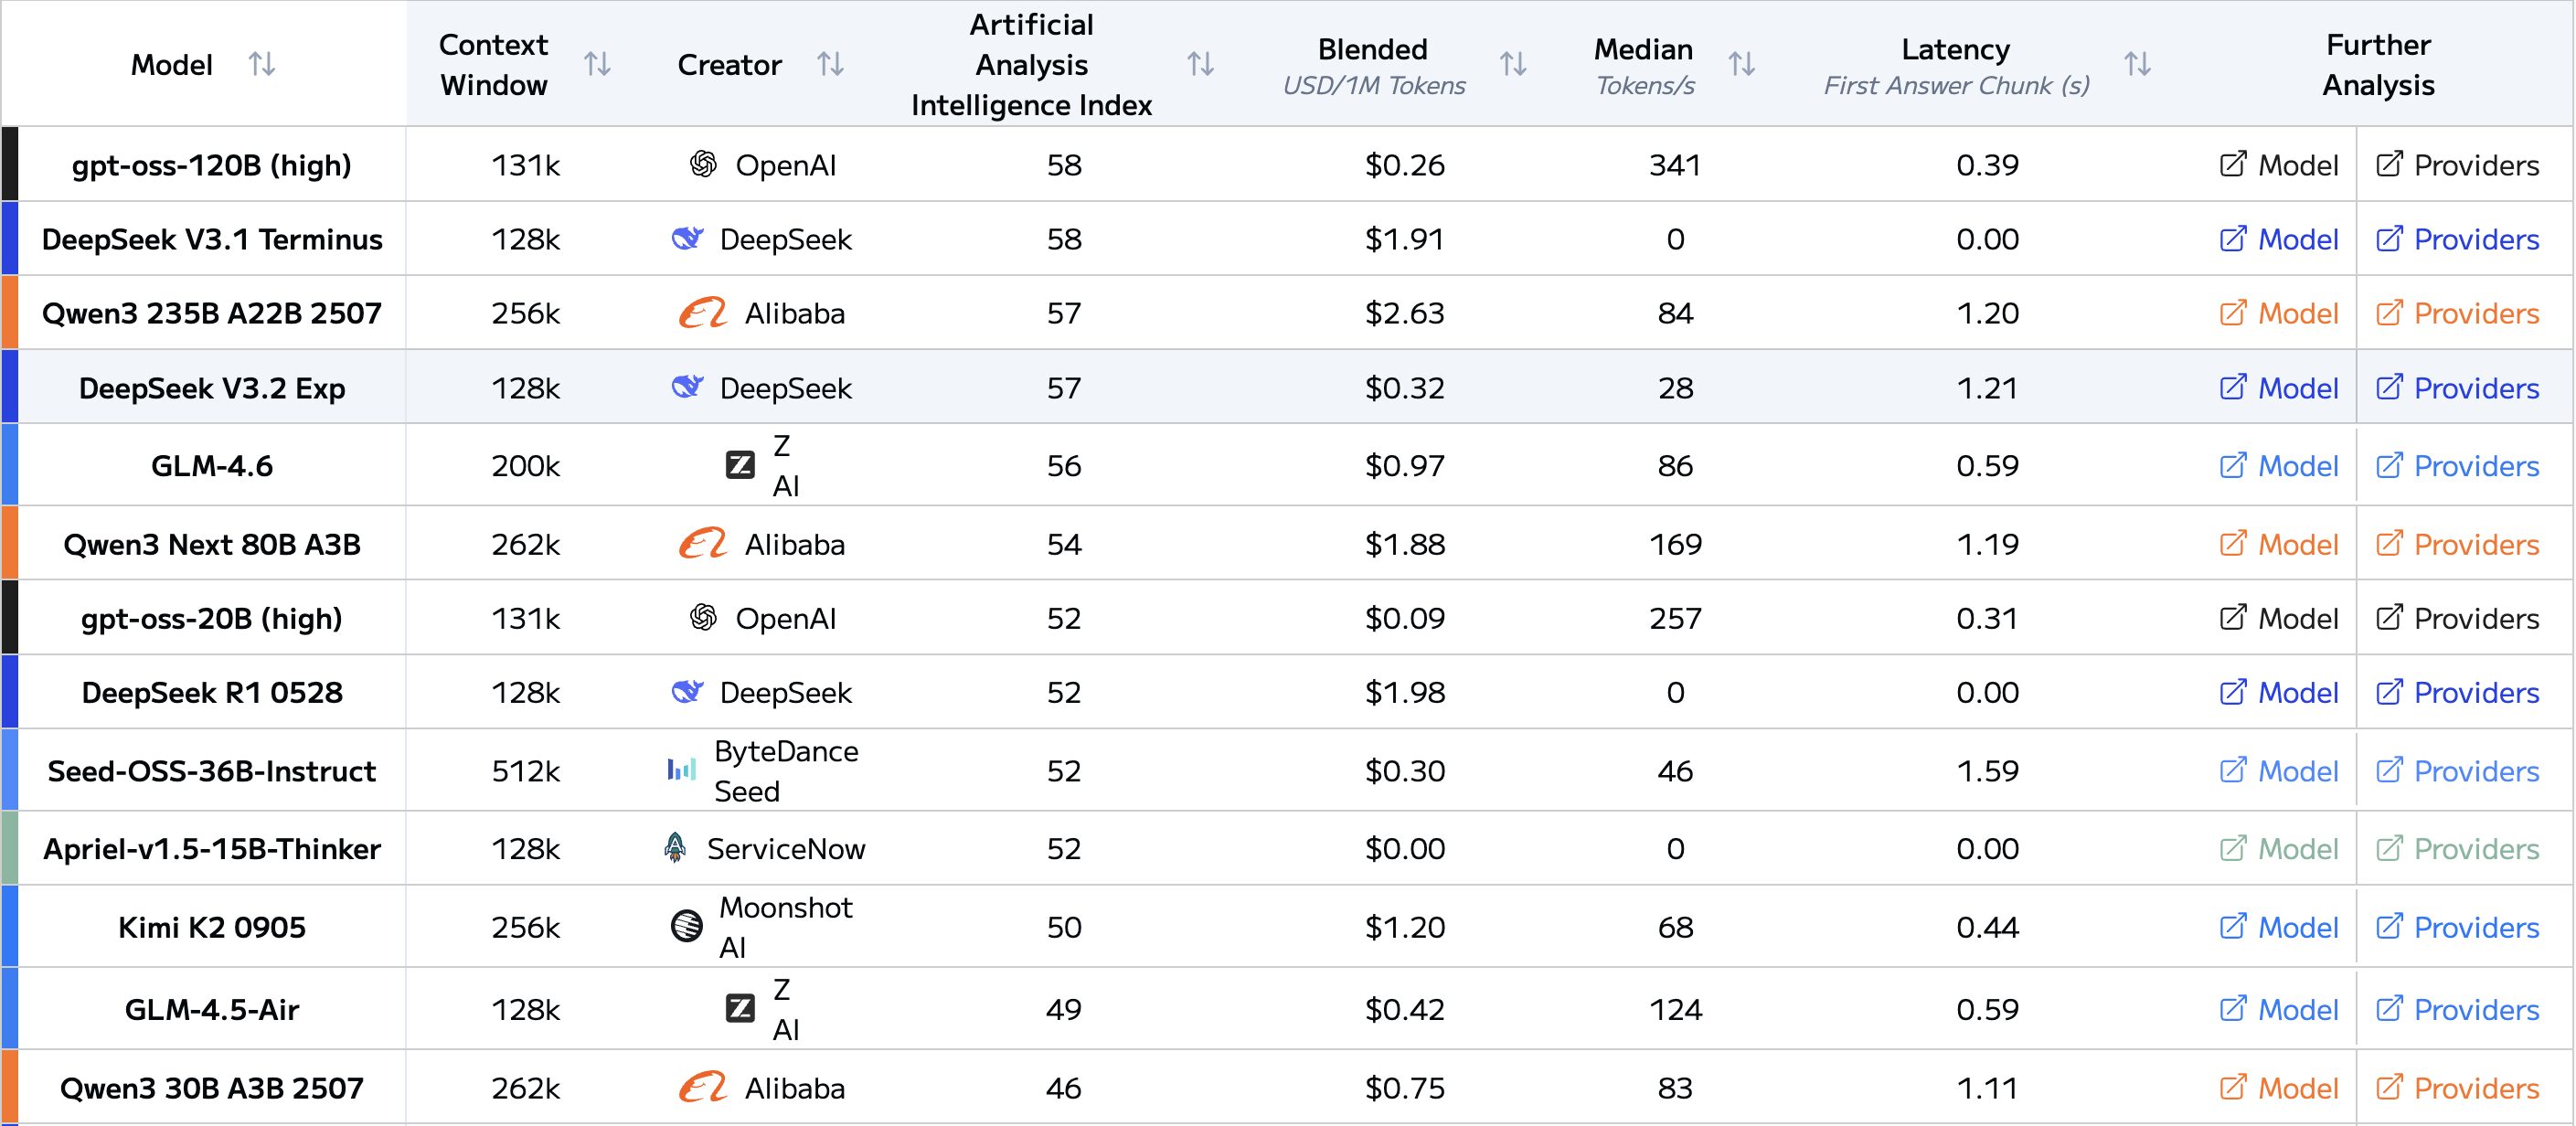Image resolution: width=2576 pixels, height=1126 pixels.
Task: Click the Further Analysis column header
Action: [x=2377, y=64]
